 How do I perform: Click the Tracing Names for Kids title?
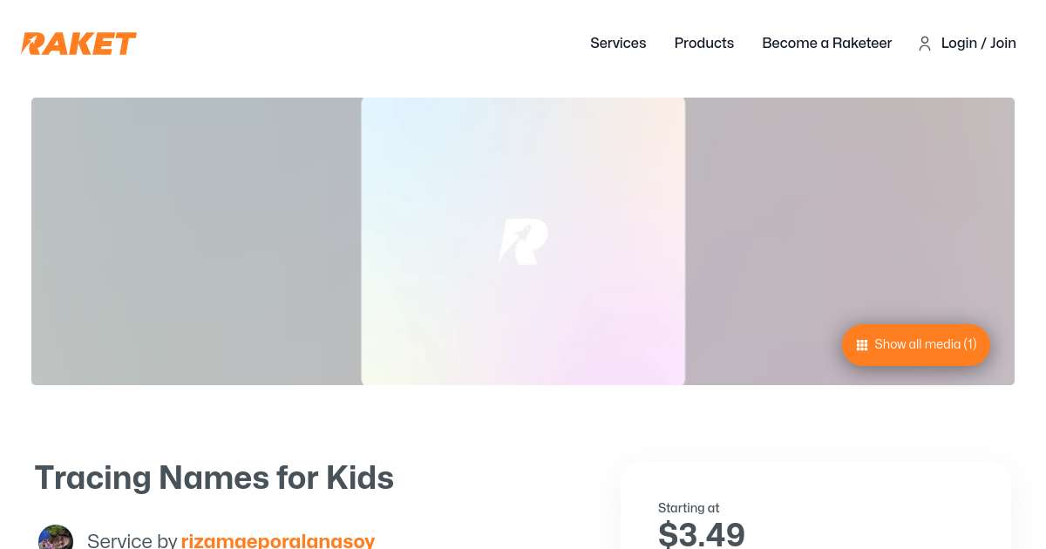coord(214,478)
